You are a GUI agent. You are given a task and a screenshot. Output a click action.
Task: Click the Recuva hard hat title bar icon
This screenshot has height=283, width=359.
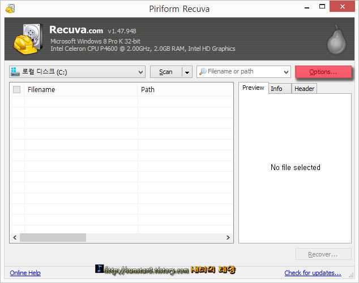coord(10,8)
